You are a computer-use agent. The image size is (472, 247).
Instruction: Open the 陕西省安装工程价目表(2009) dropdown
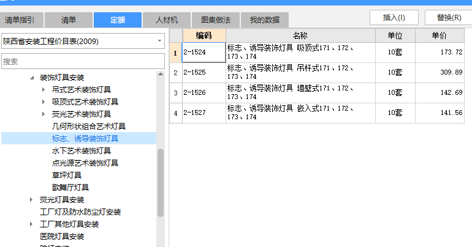point(83,41)
